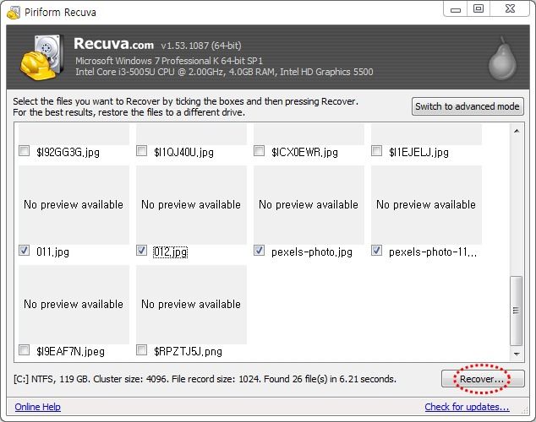Click the 'restore the files to a different drive' line
Screen dimensions: 536x422
[129, 112]
